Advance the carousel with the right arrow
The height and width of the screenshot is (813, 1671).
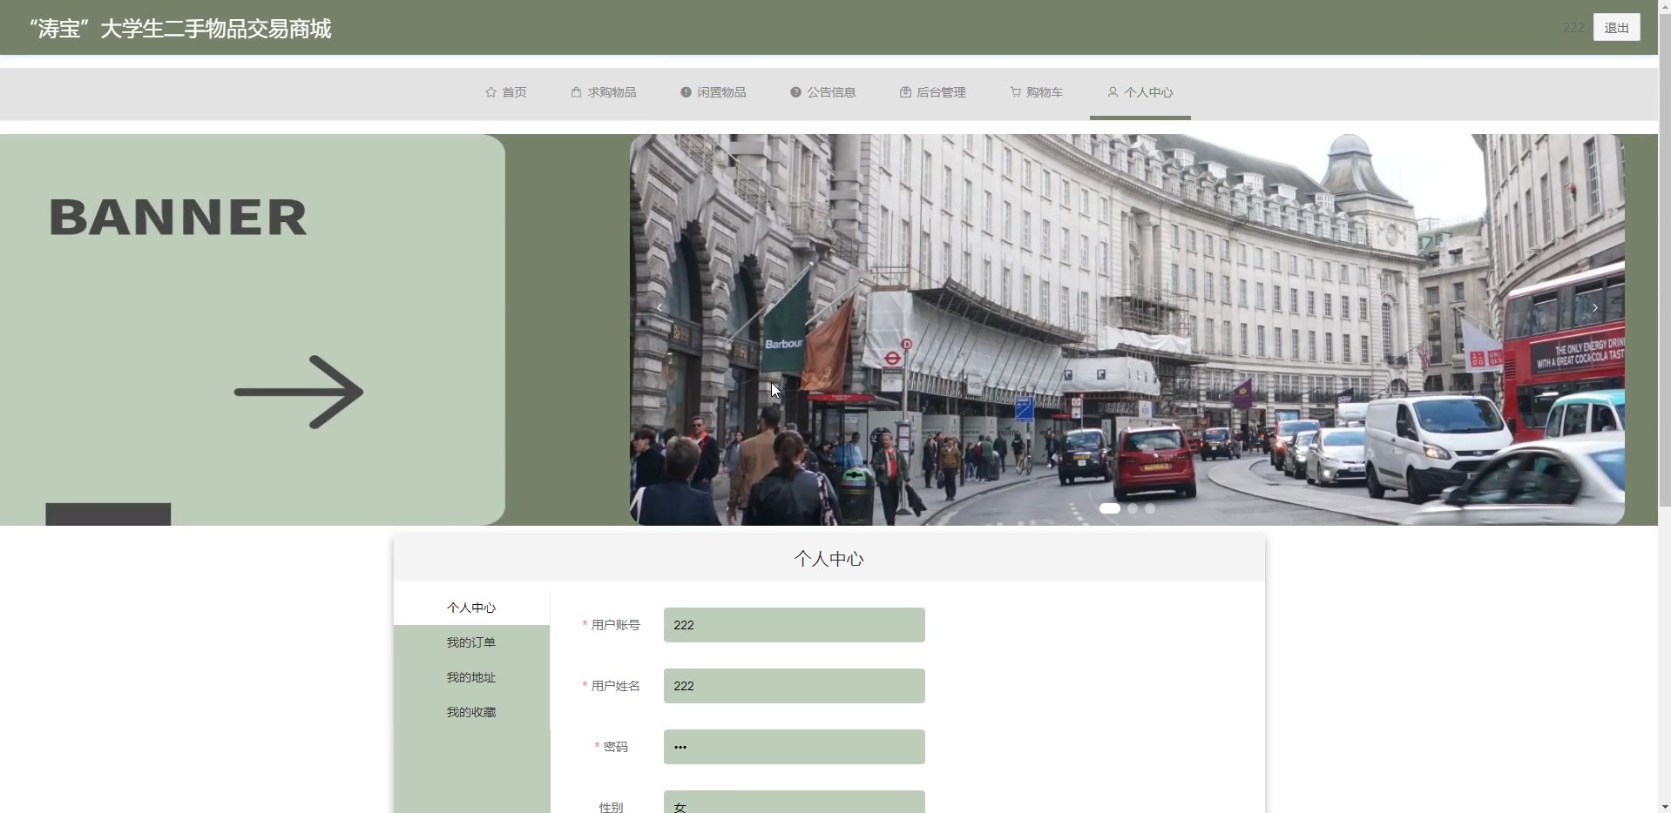[x=1595, y=307]
